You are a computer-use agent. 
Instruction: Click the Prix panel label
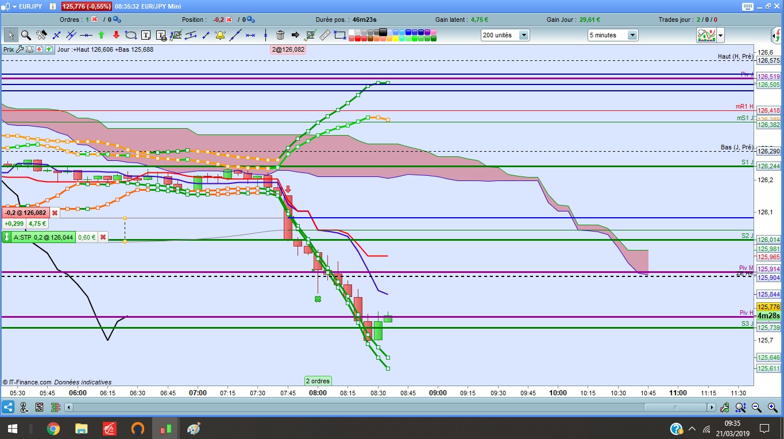(9, 49)
